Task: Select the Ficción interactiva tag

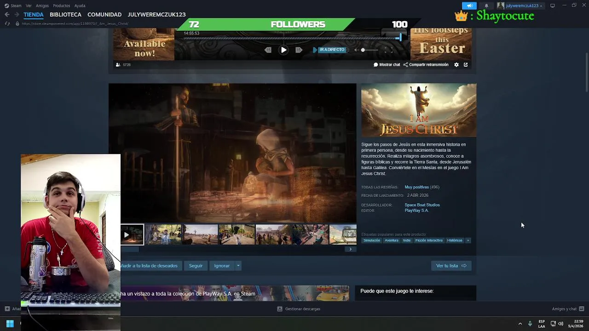Action: point(429,240)
